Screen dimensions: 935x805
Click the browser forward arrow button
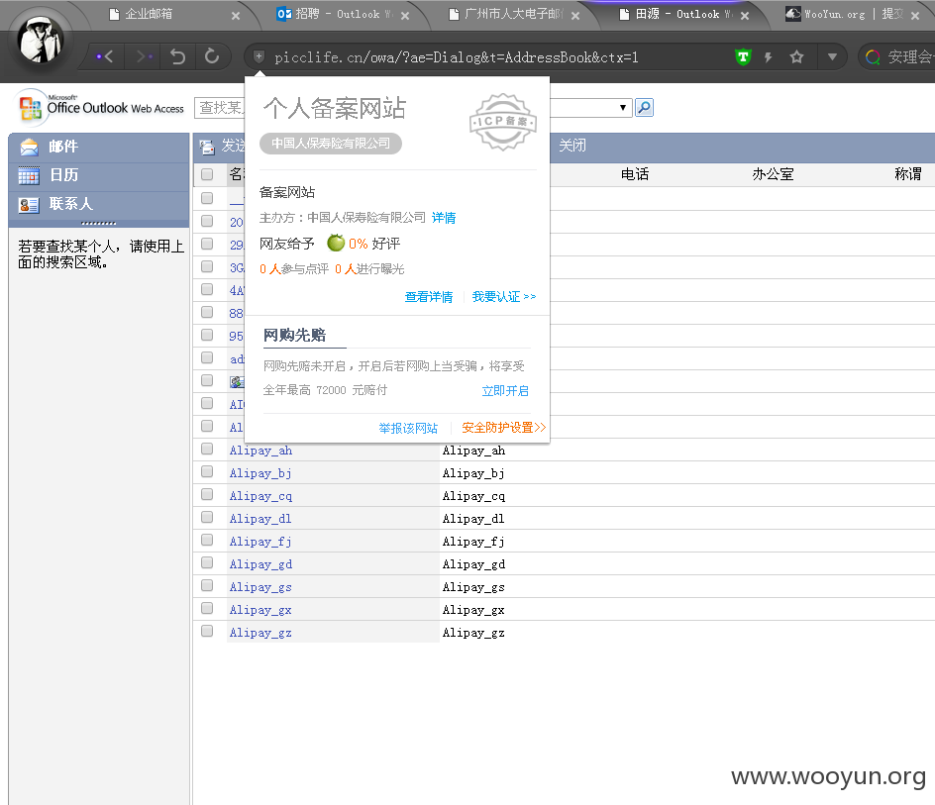(143, 57)
